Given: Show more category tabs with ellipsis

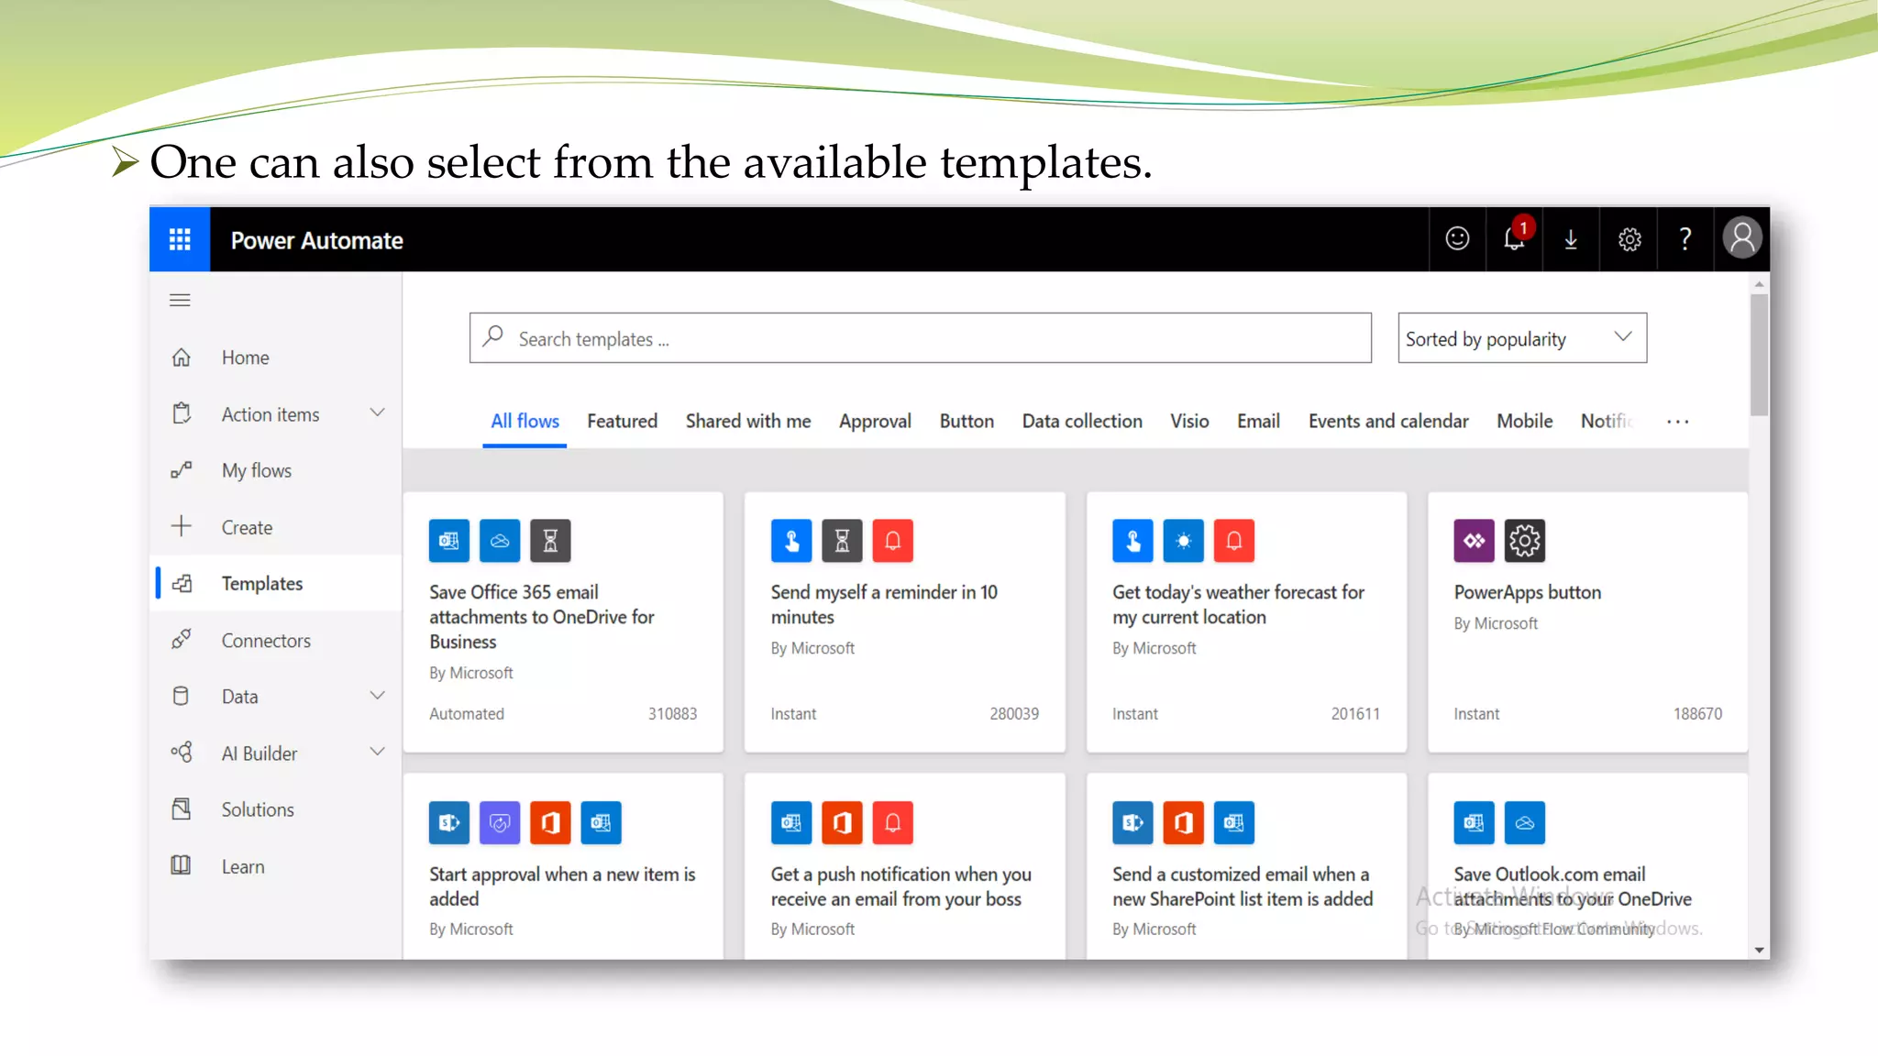Looking at the screenshot, I should 1677,422.
